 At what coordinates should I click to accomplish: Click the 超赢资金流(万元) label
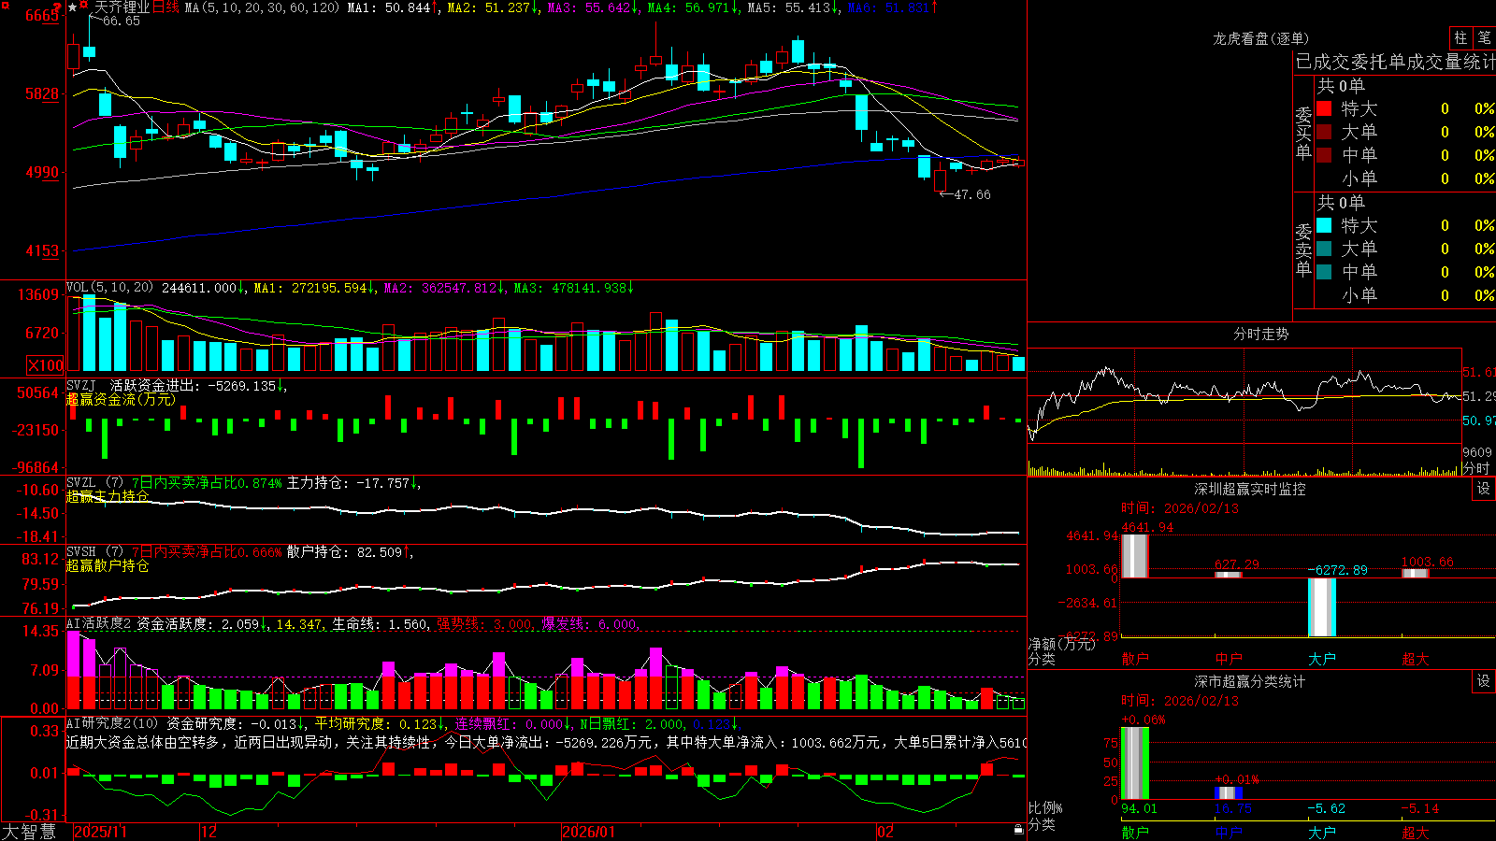point(121,399)
